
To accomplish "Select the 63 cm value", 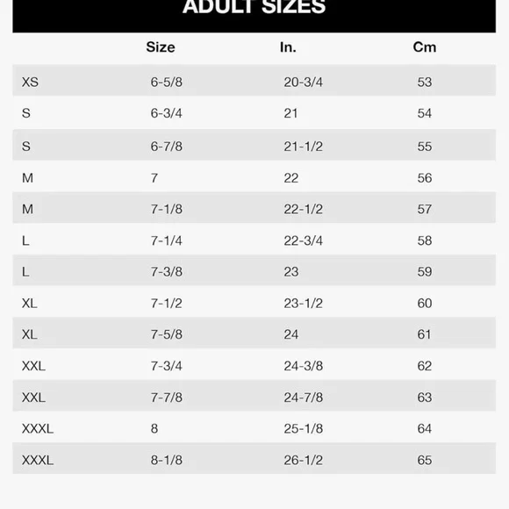I will tap(424, 398).
